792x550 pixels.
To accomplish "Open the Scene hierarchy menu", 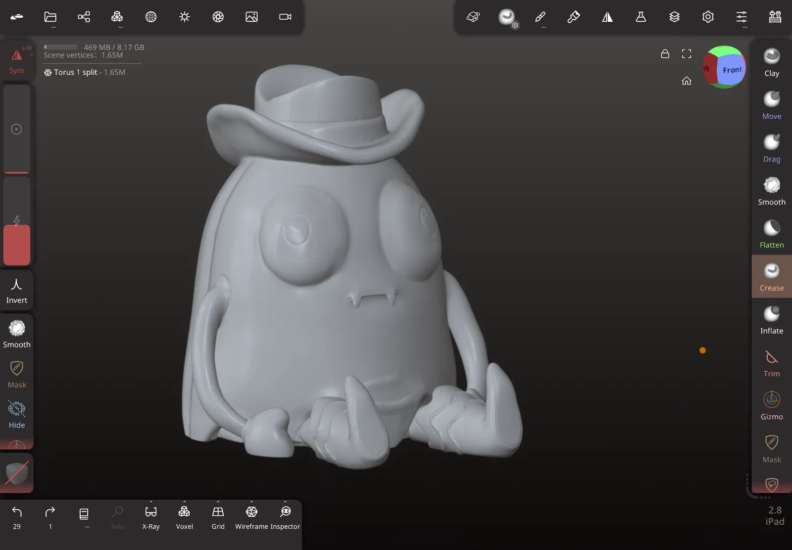I will point(84,17).
